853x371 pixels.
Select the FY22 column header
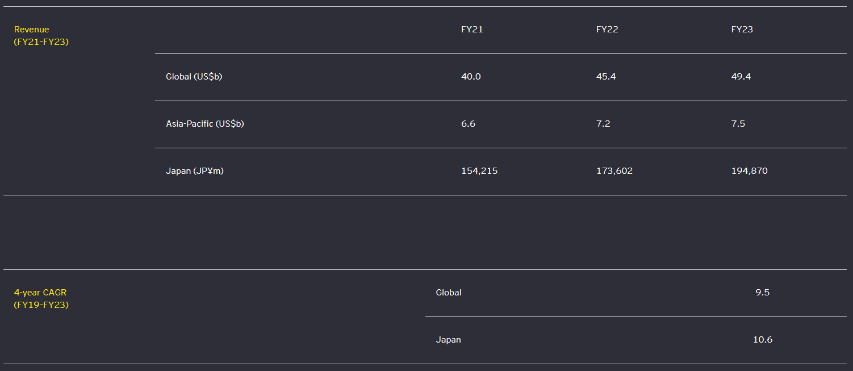click(x=607, y=30)
